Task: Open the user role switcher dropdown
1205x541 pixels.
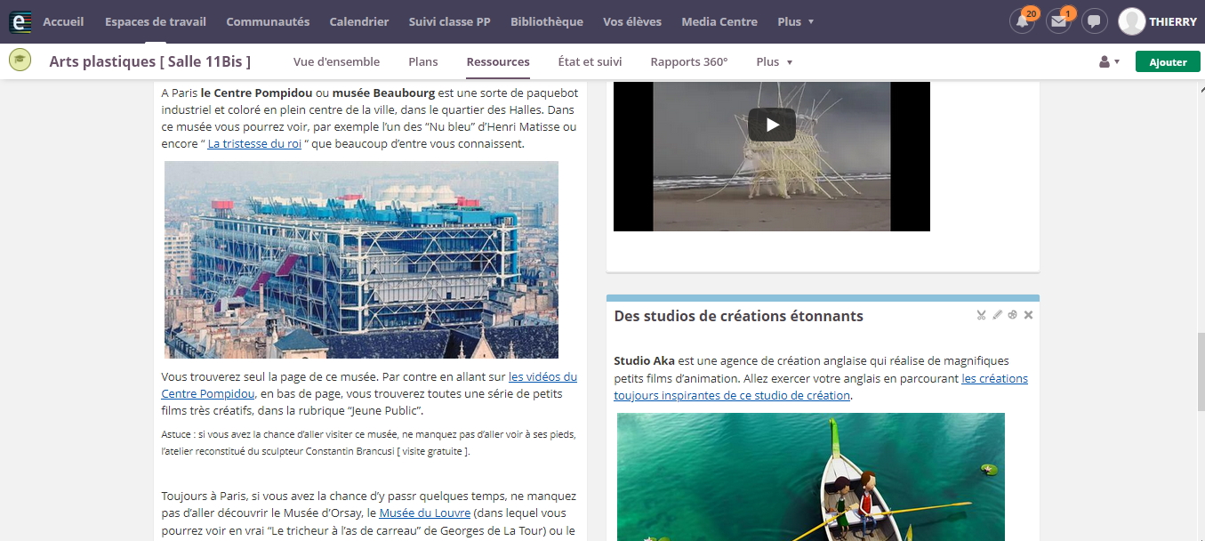Action: pyautogui.click(x=1108, y=62)
